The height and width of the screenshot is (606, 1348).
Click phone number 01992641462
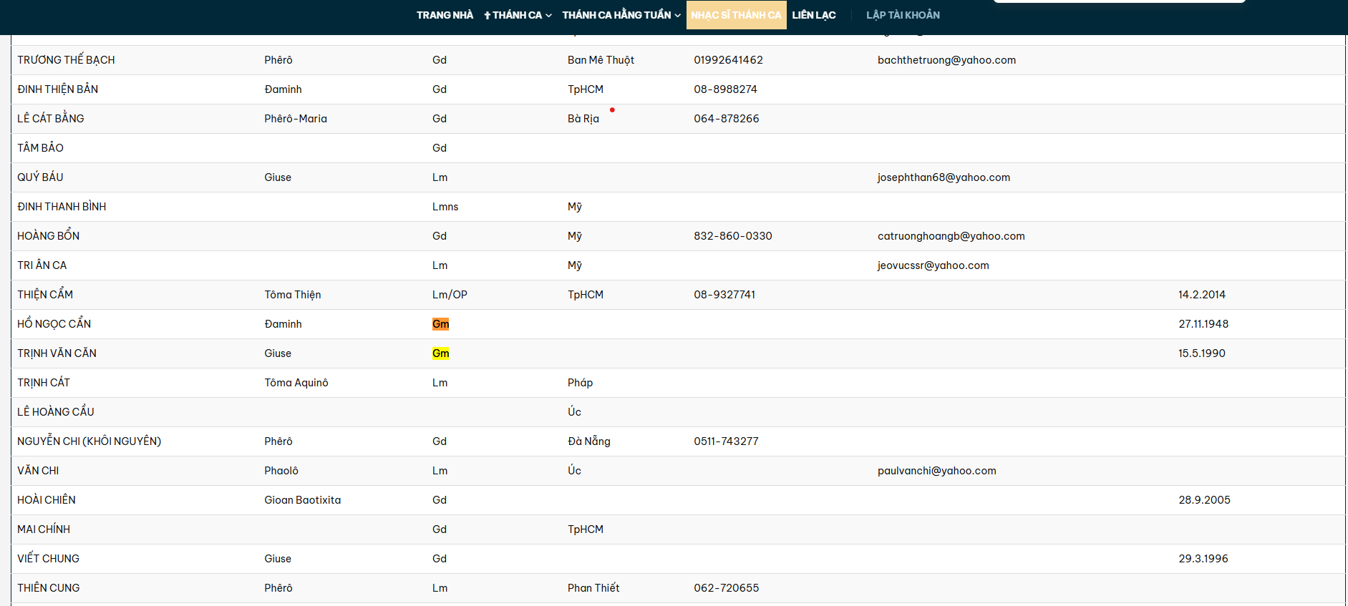click(728, 60)
